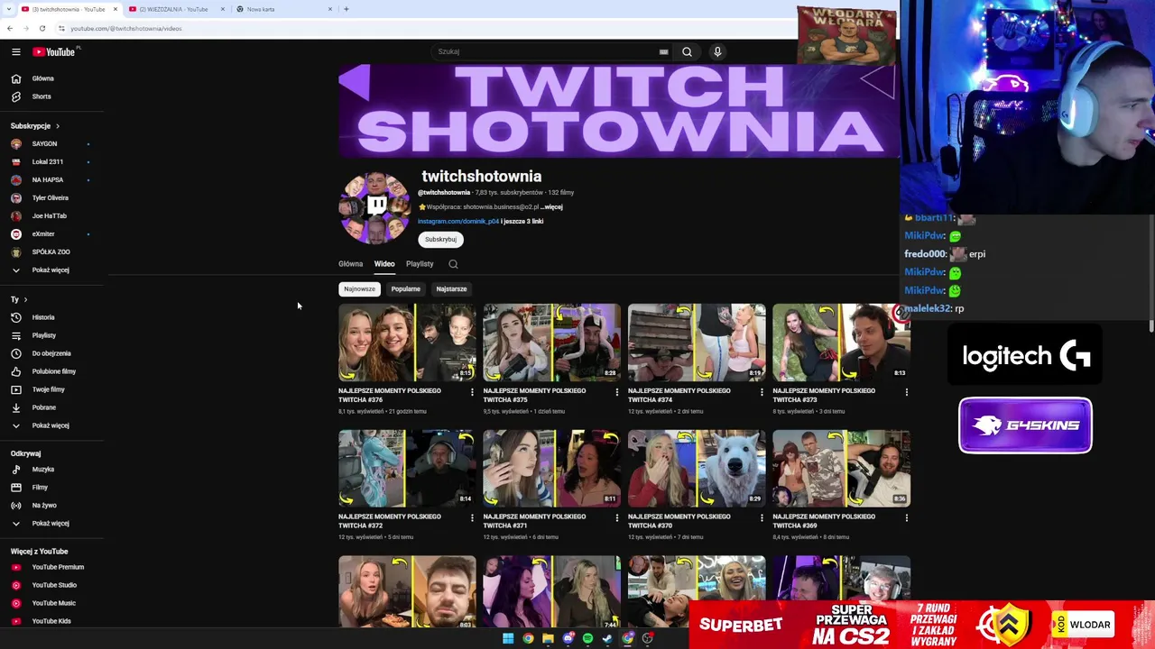Viewport: 1155px width, 649px height.
Task: Switch to the channel Playlisty tab
Action: coord(420,264)
